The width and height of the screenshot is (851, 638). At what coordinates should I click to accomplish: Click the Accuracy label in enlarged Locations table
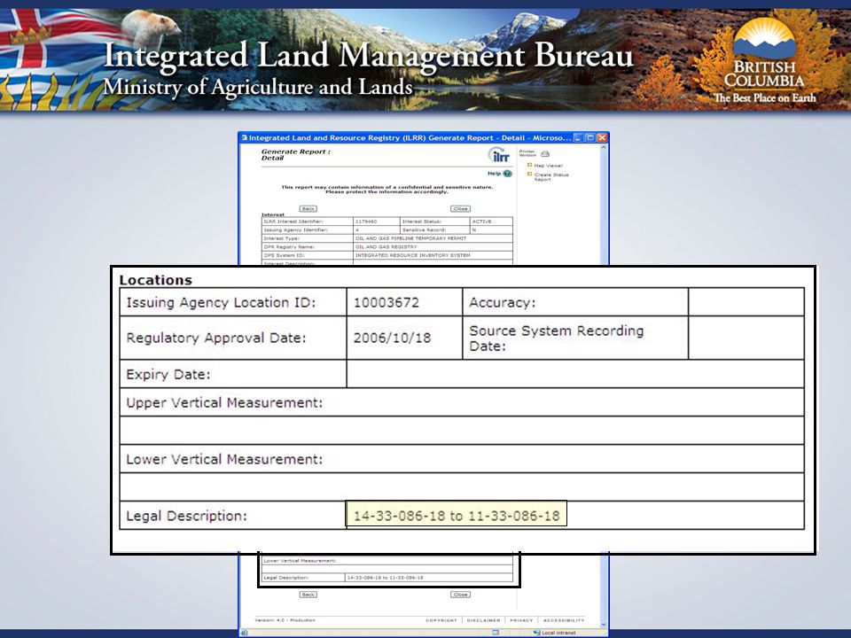click(x=502, y=303)
